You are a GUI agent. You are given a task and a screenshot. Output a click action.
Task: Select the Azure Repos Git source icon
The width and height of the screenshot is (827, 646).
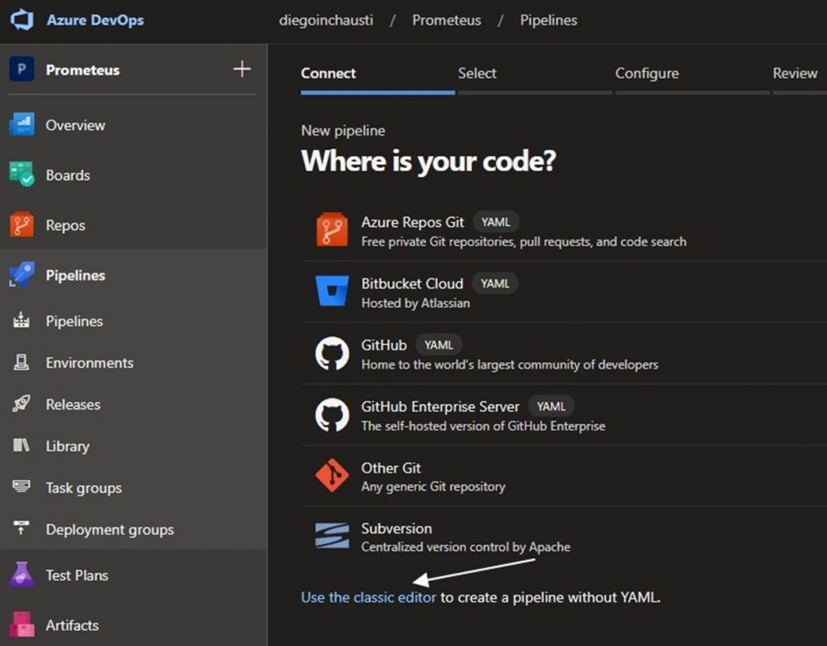coord(331,229)
